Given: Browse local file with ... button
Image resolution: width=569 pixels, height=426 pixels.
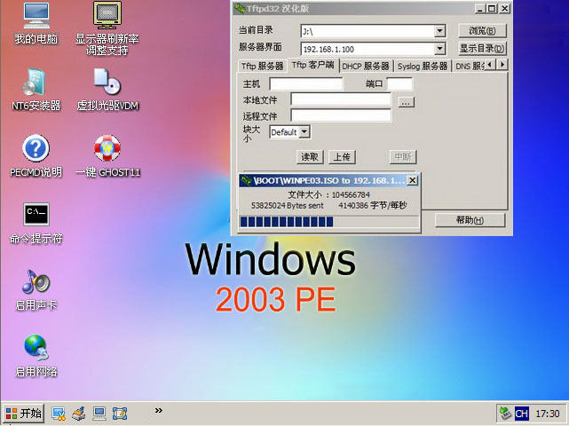Looking at the screenshot, I should pos(406,102).
